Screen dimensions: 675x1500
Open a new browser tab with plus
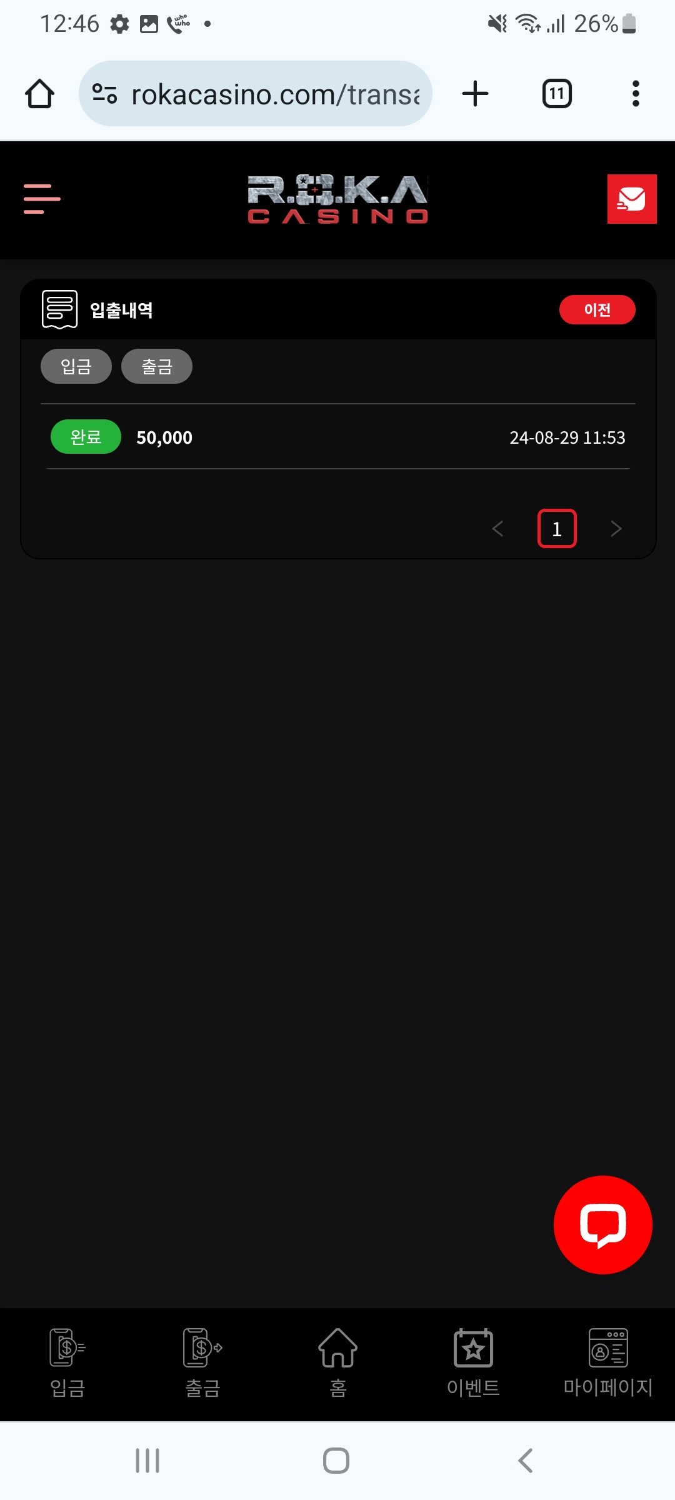click(x=475, y=94)
